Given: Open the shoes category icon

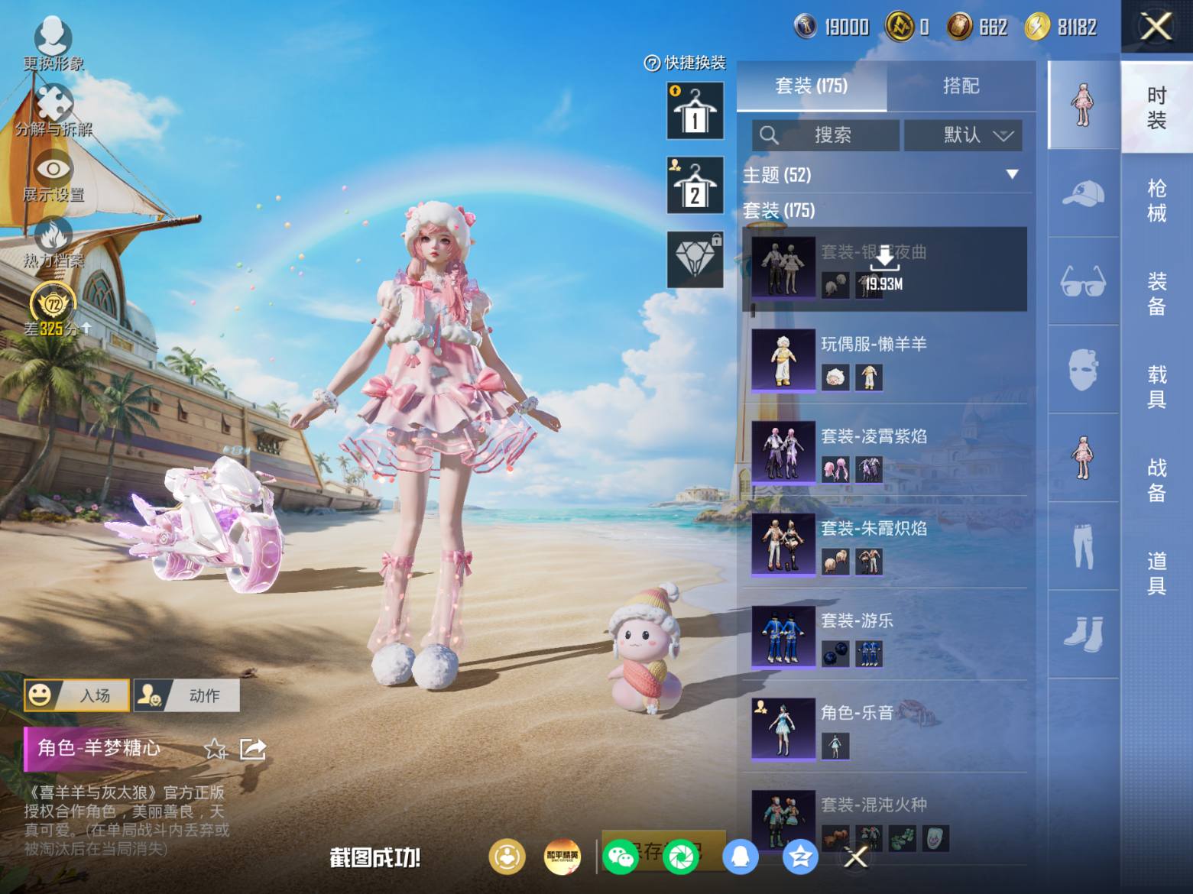Looking at the screenshot, I should [1083, 634].
